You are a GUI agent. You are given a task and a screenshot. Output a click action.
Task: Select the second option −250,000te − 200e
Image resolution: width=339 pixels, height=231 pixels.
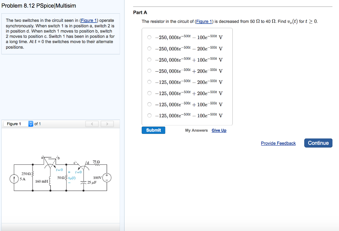pos(150,48)
